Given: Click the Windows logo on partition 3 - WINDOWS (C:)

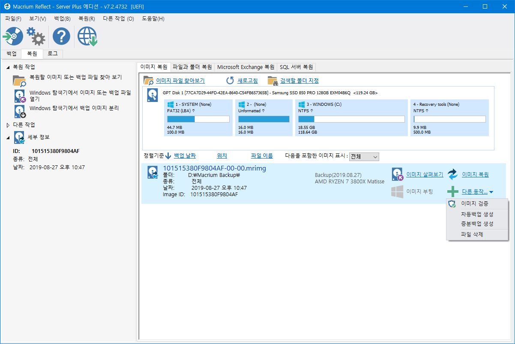Looking at the screenshot, I should click(x=302, y=104).
